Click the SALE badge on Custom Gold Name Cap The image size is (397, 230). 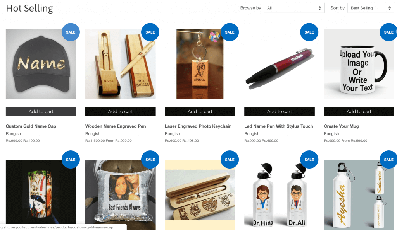[x=71, y=32]
